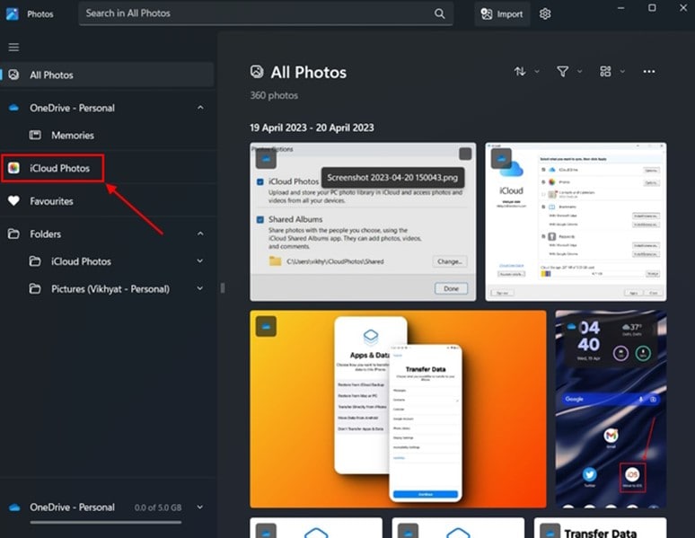The height and width of the screenshot is (538, 695).
Task: Click the Search in All Photos field
Action: 266,13
